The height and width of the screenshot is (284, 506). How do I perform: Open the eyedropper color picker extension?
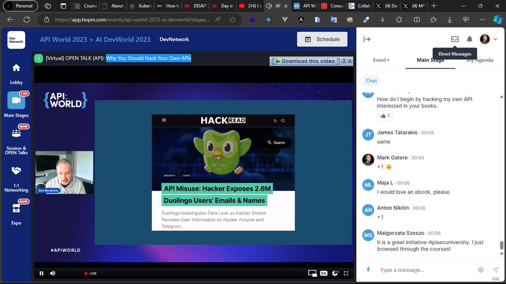pos(366,19)
